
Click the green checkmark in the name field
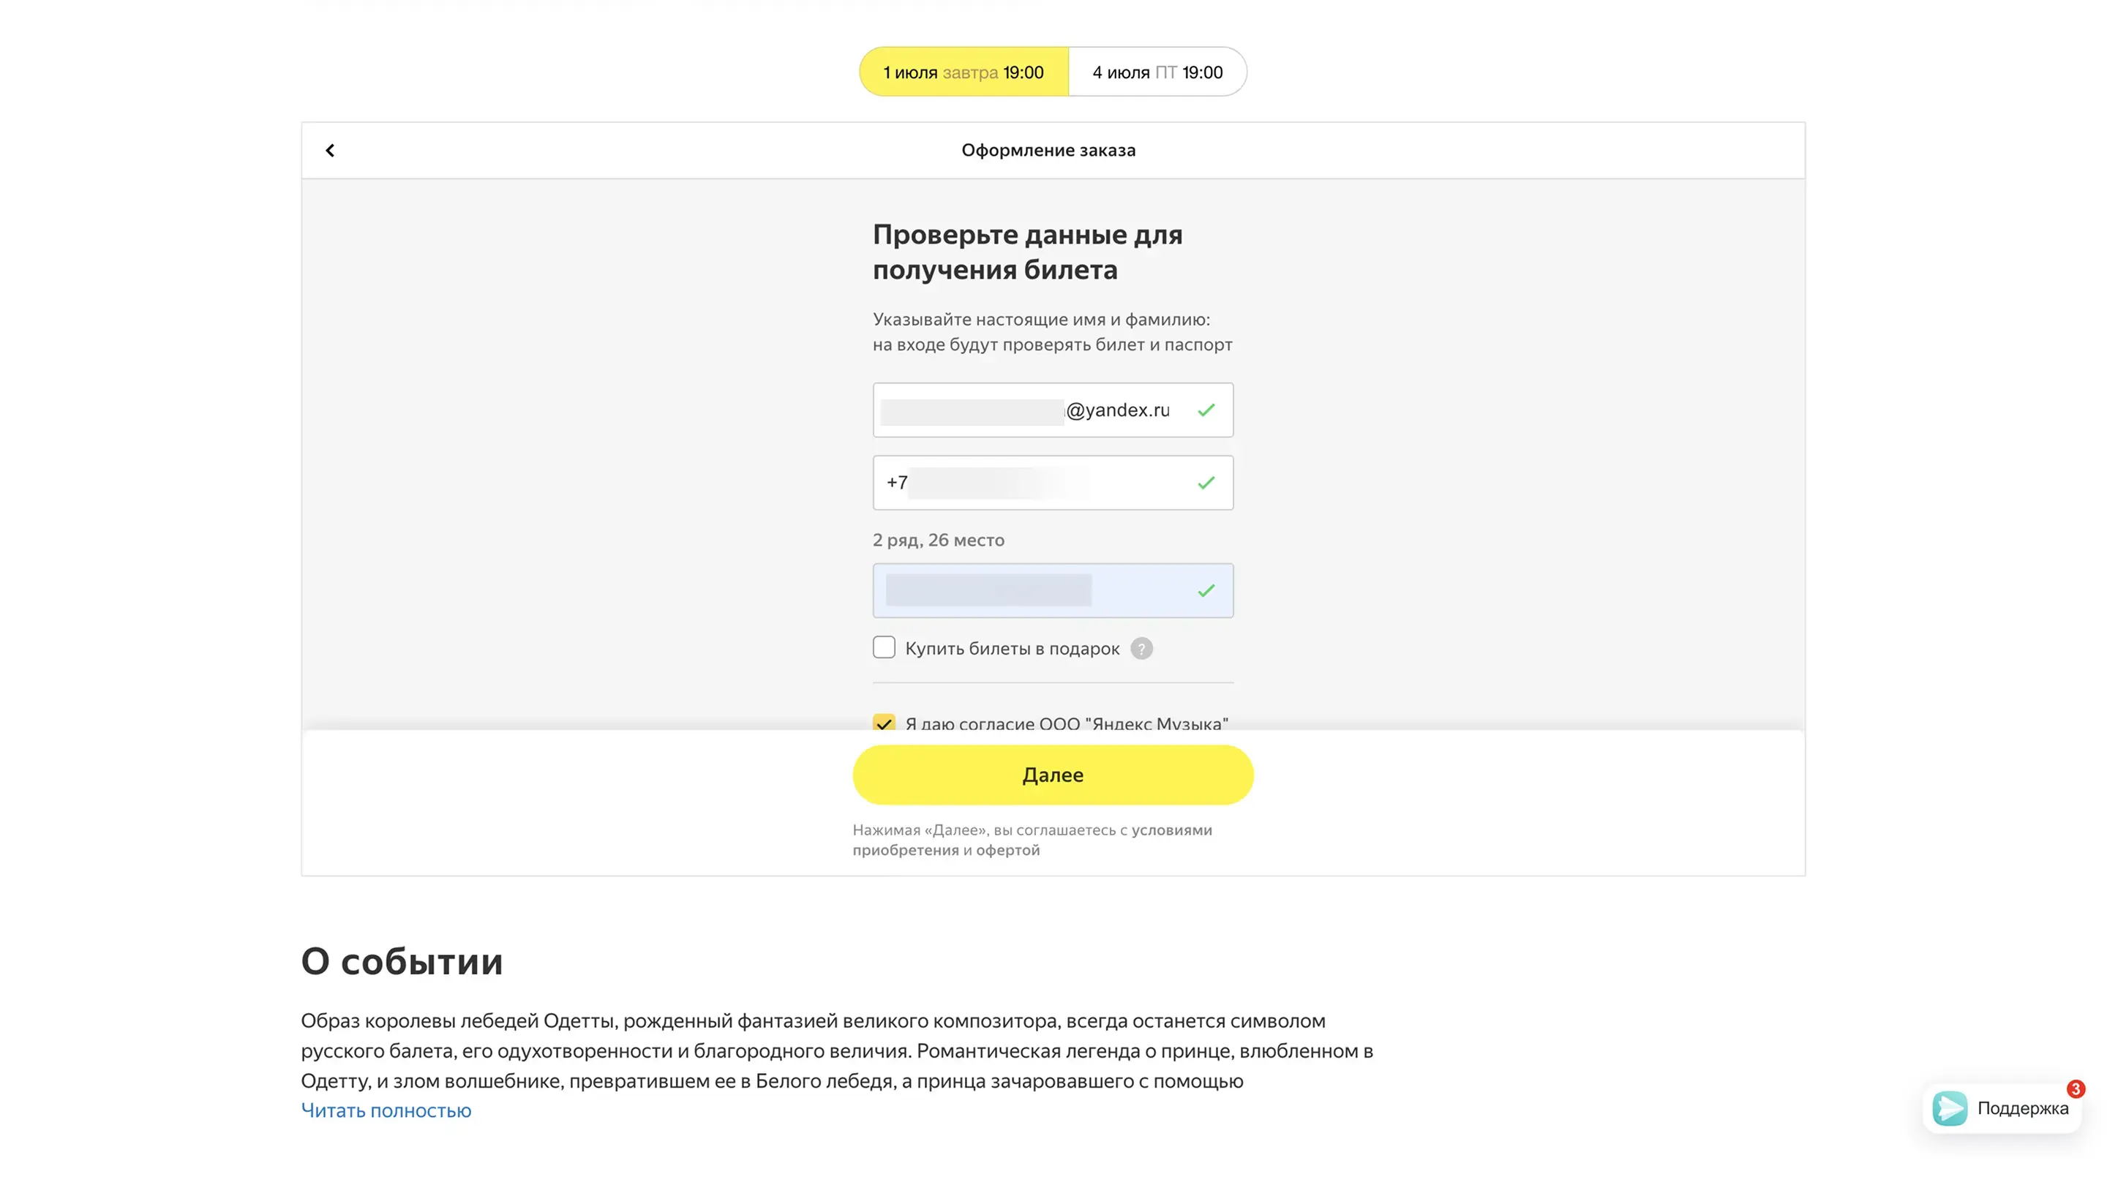[1206, 590]
